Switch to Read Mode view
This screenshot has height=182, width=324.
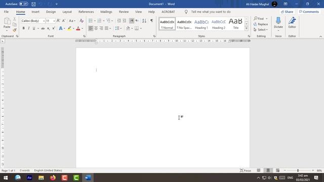point(259,170)
